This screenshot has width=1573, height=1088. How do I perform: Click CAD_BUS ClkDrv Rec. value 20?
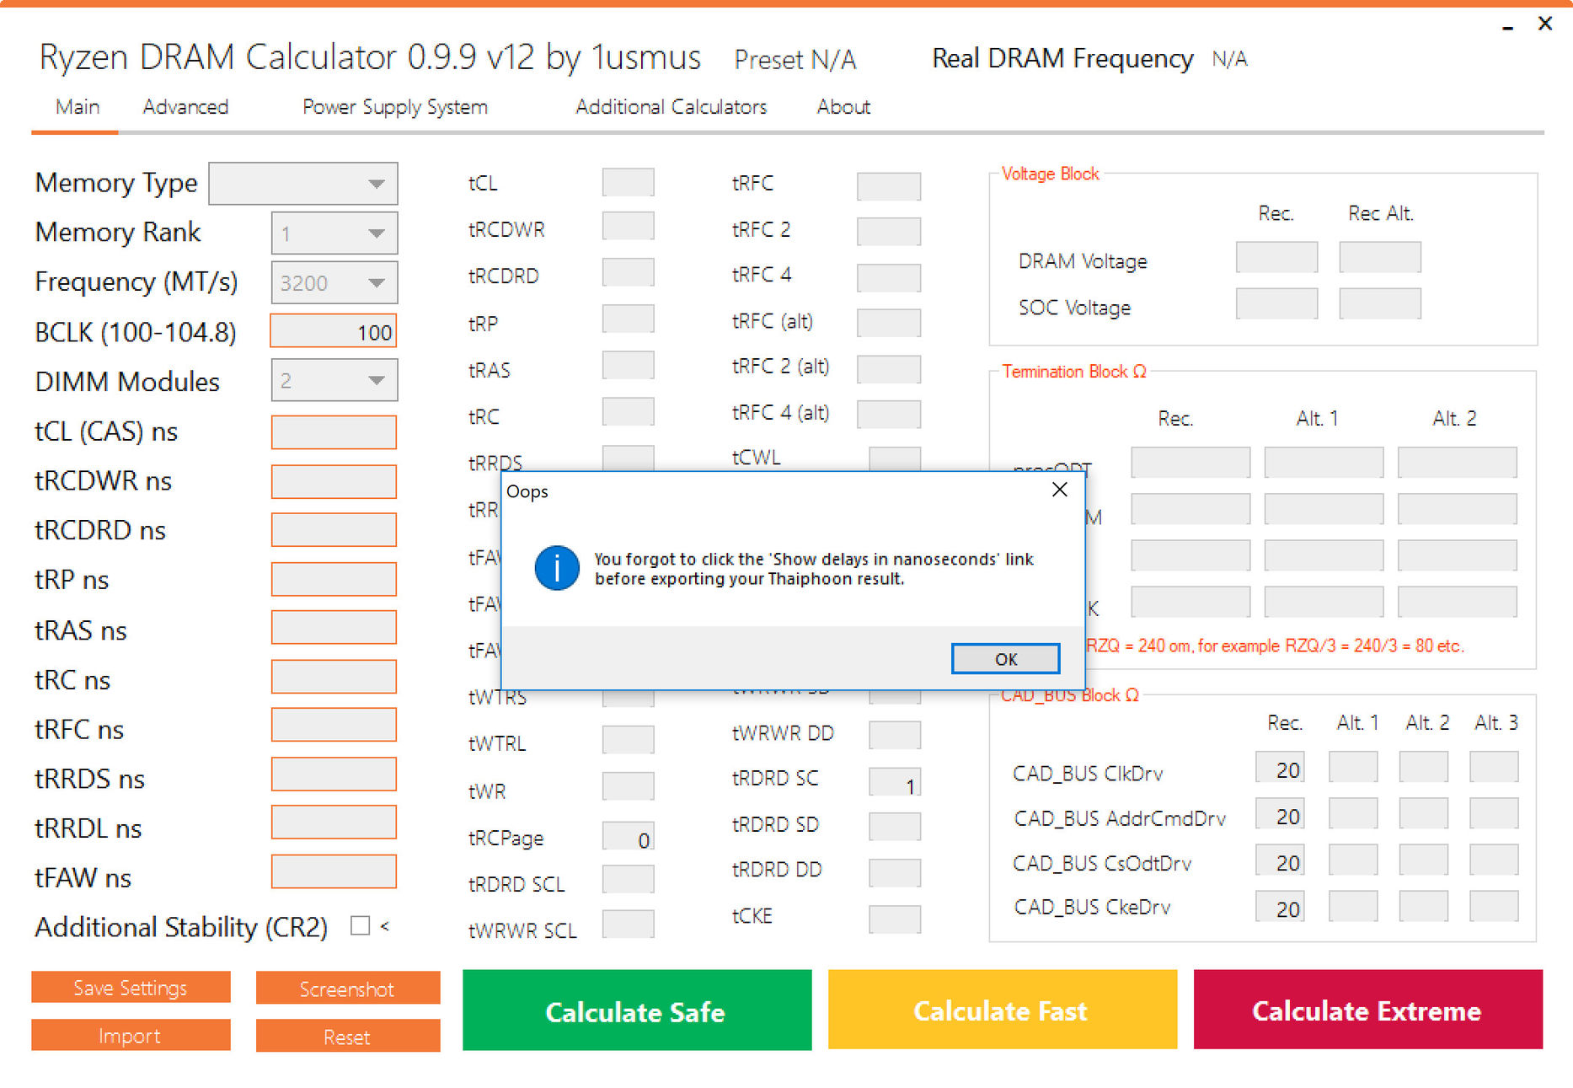point(1280,767)
